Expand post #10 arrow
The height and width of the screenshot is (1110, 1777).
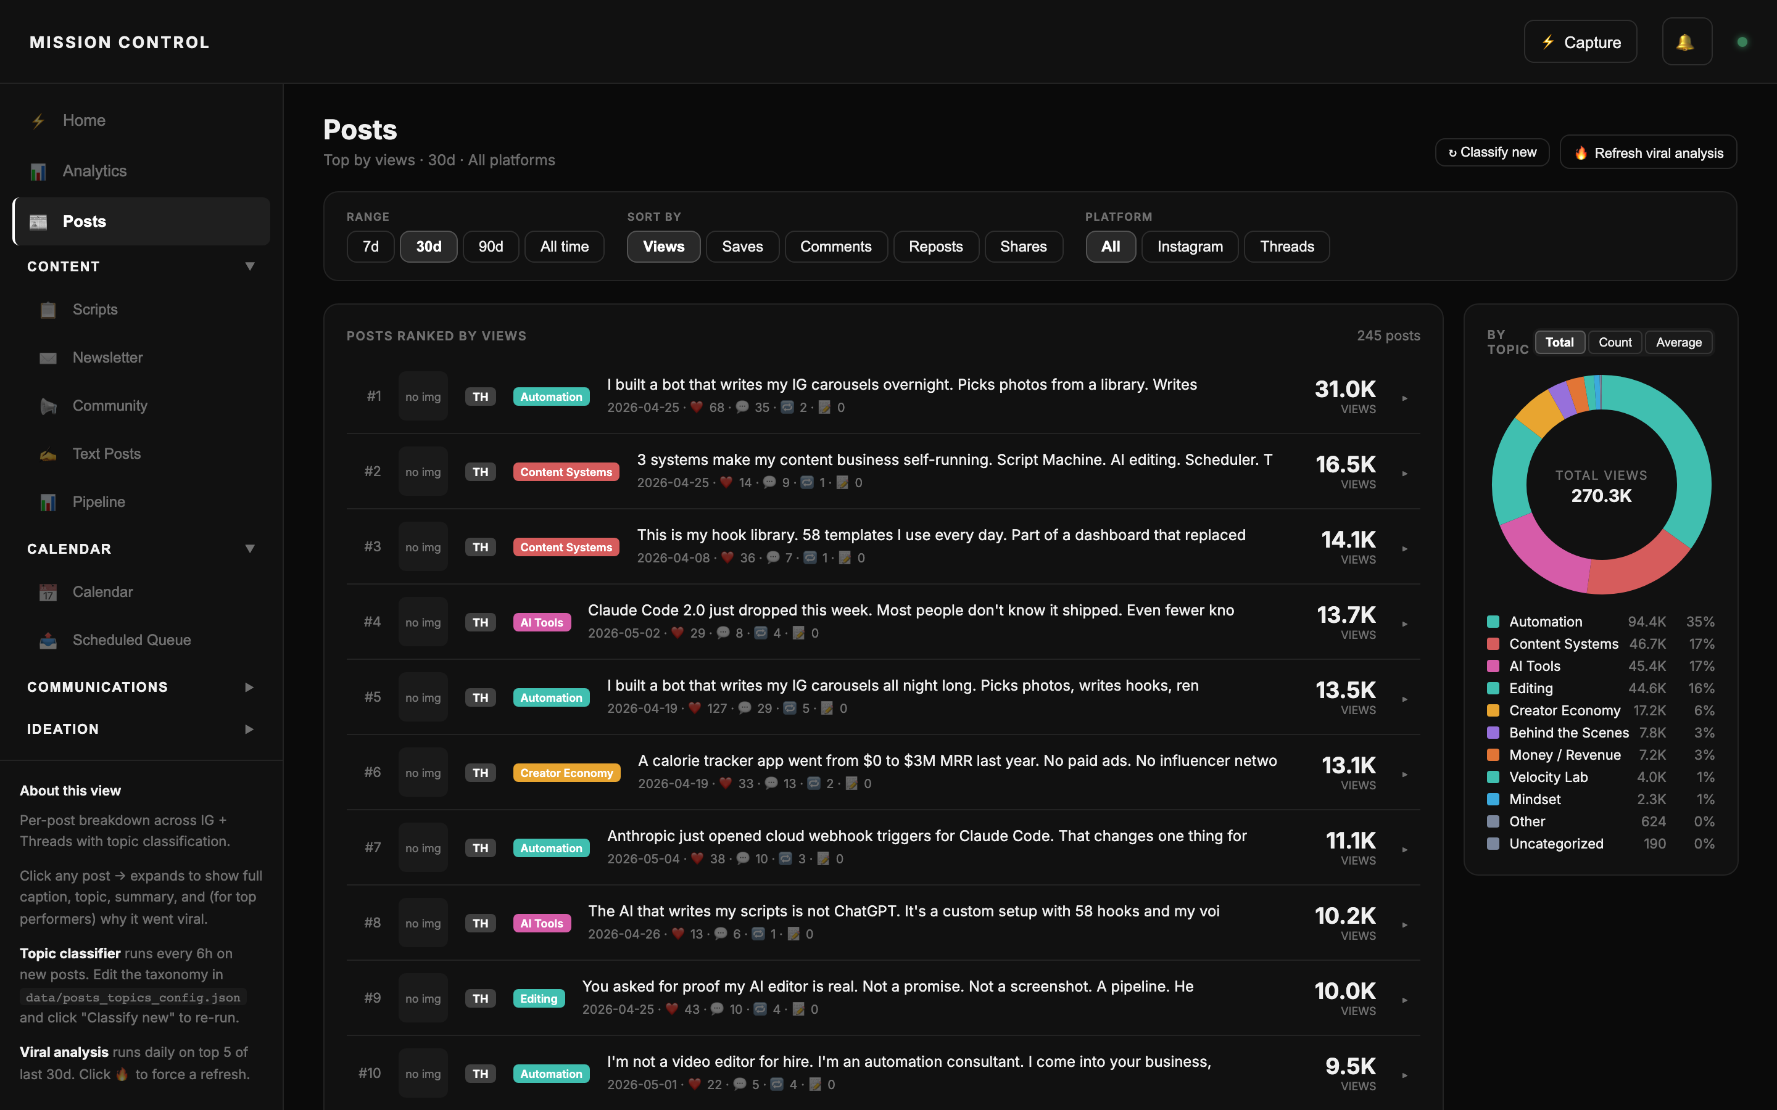[x=1405, y=1075]
